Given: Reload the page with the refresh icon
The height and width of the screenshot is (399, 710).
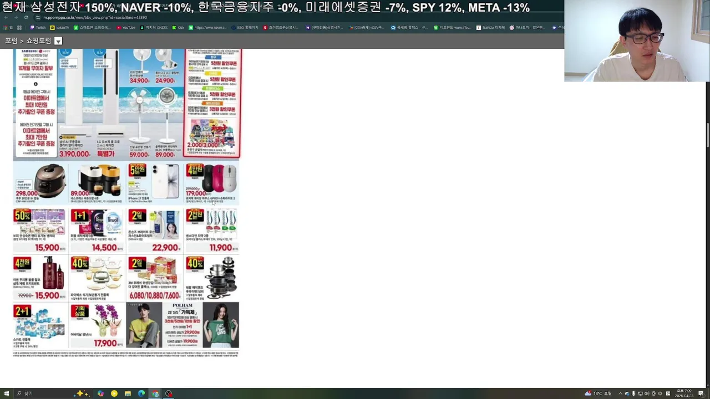Looking at the screenshot, I should 26,17.
